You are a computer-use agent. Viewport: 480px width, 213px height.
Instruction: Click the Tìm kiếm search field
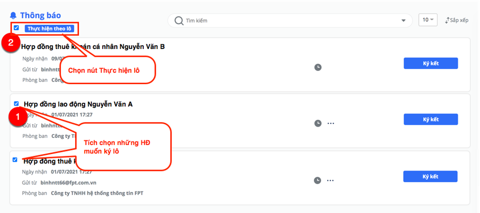[x=290, y=21]
